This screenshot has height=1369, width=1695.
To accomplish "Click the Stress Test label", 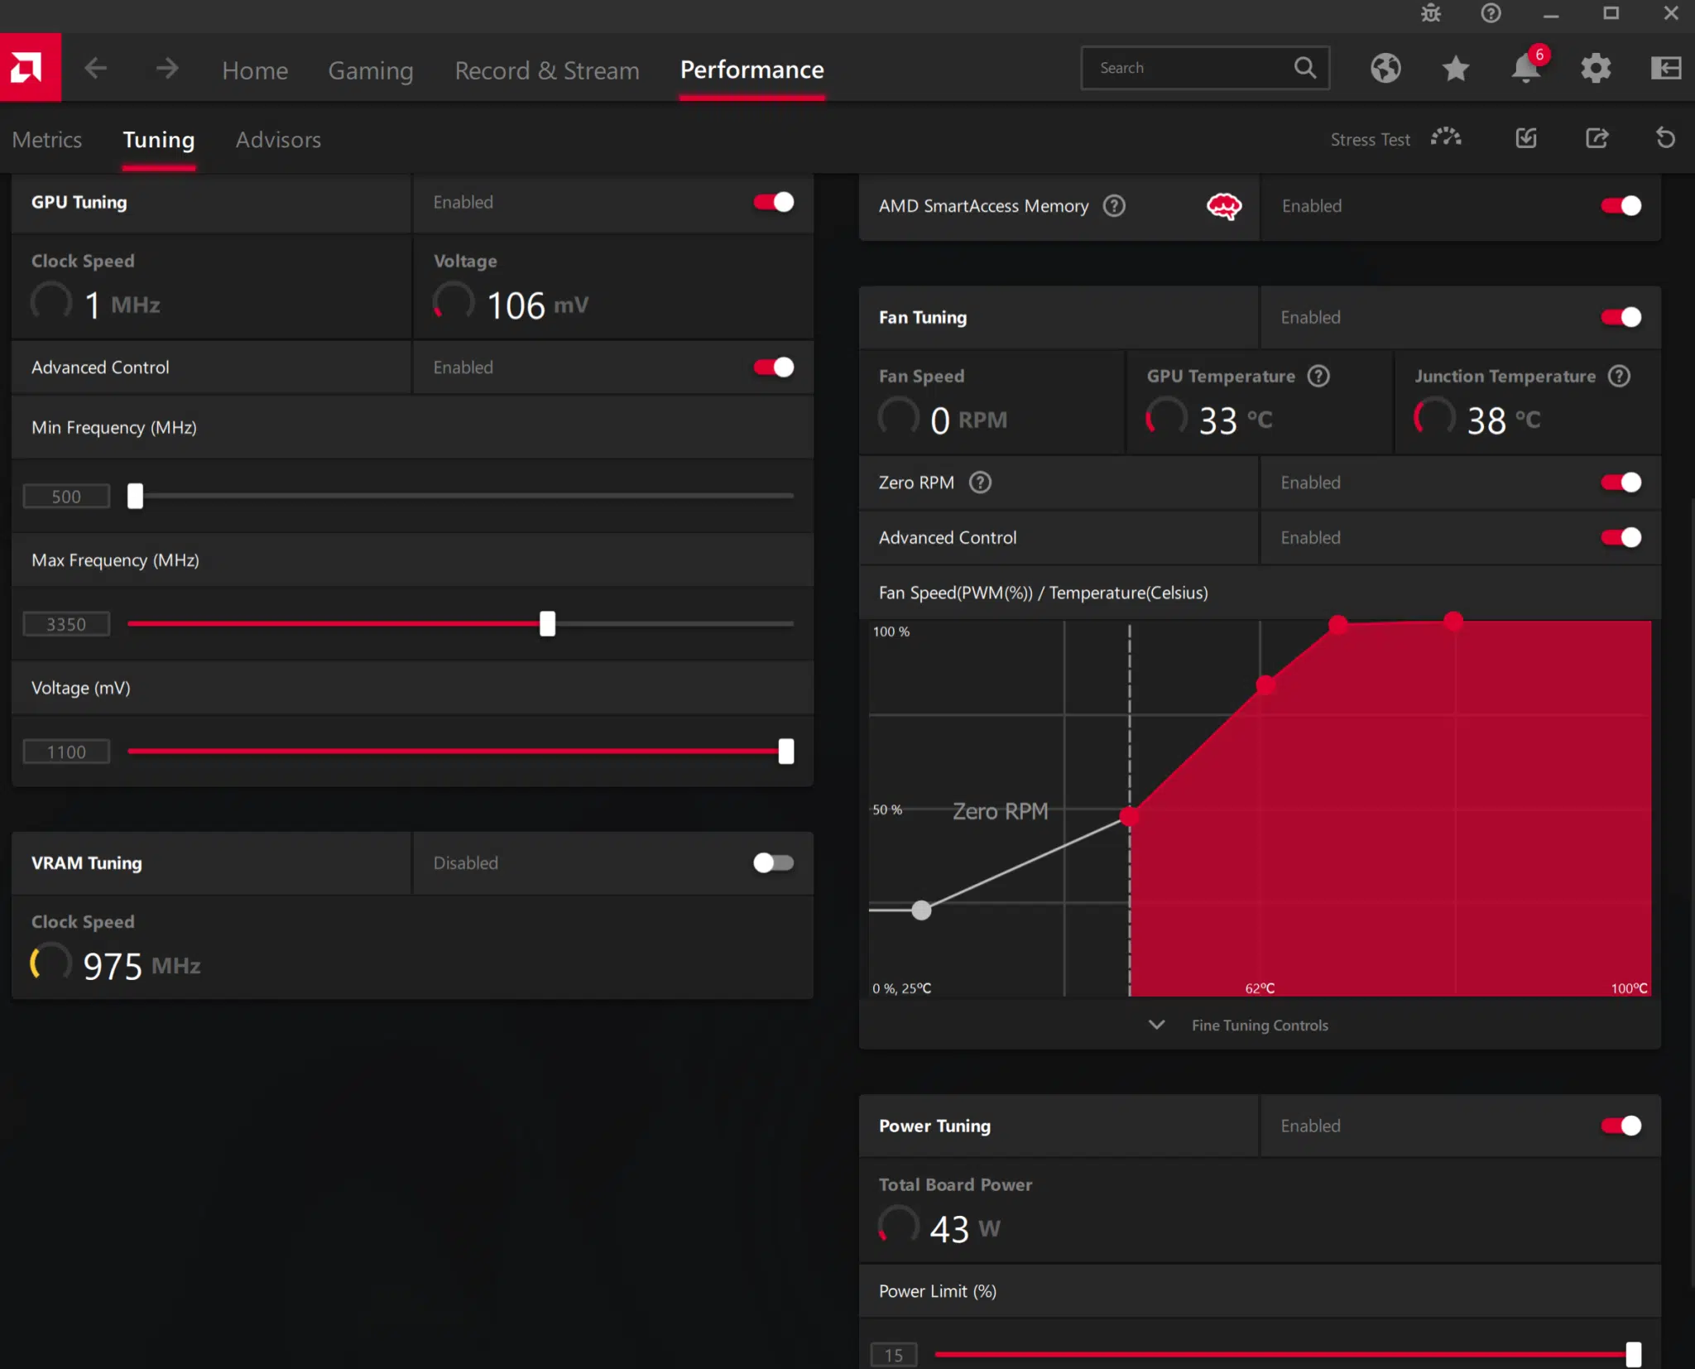I will [x=1370, y=139].
